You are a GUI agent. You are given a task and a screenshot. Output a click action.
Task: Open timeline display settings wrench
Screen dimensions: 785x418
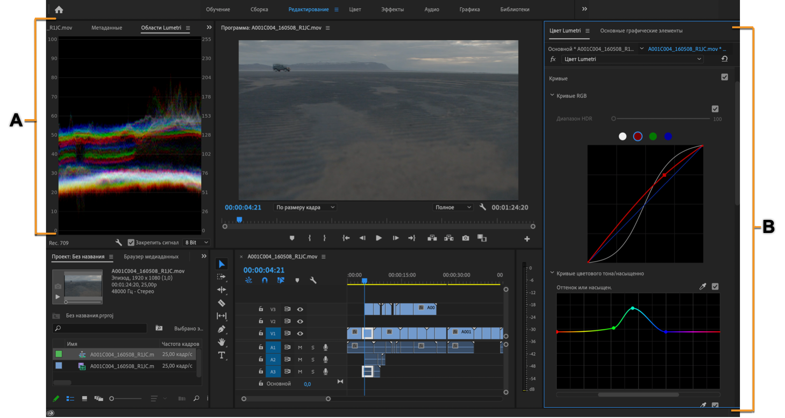point(313,280)
